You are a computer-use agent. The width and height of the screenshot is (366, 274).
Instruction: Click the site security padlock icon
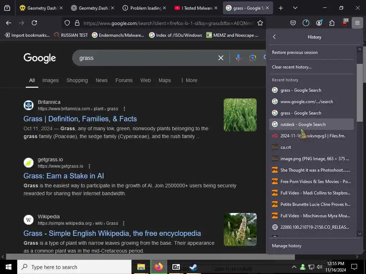[77, 23]
